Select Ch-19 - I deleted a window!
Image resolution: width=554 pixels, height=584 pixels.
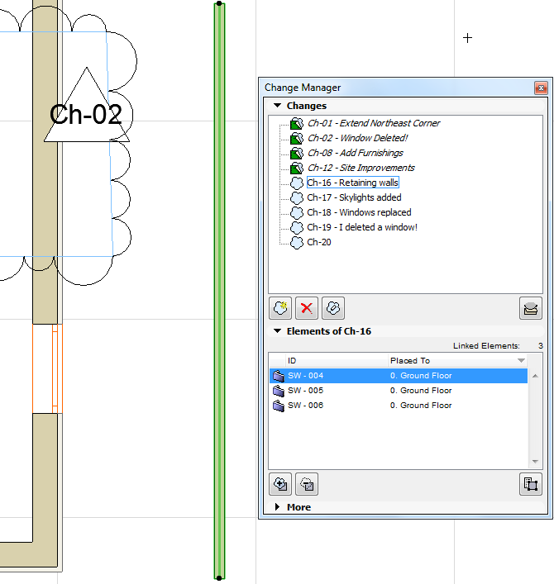point(362,227)
